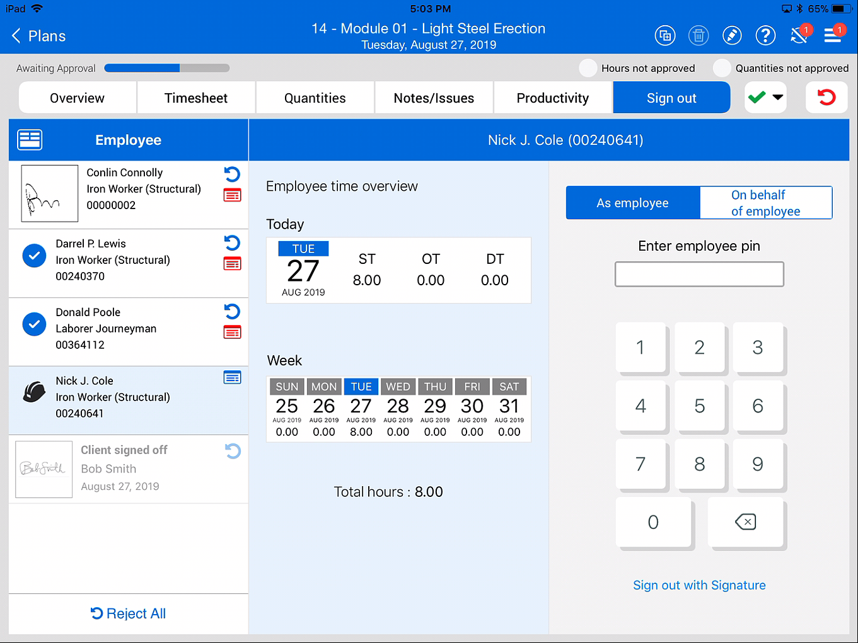
Task: Open the Quantities tab
Action: tap(315, 98)
